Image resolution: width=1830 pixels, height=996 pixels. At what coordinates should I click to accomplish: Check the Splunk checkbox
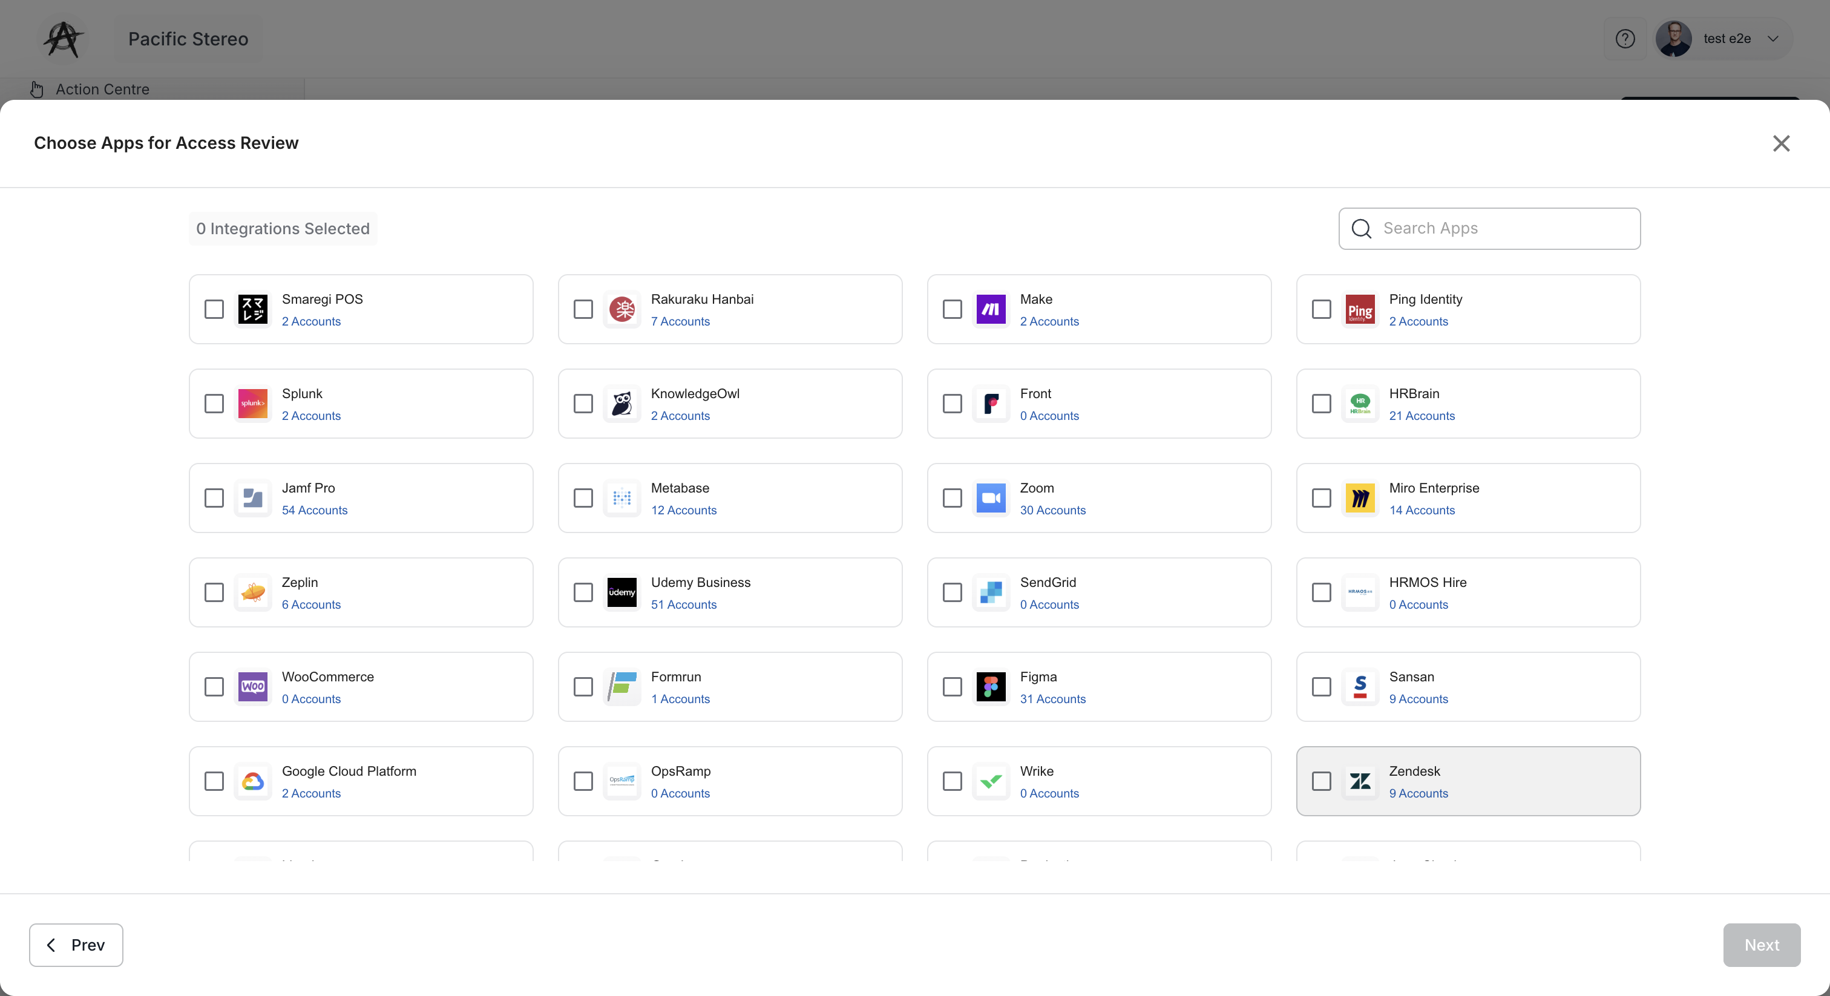214,404
